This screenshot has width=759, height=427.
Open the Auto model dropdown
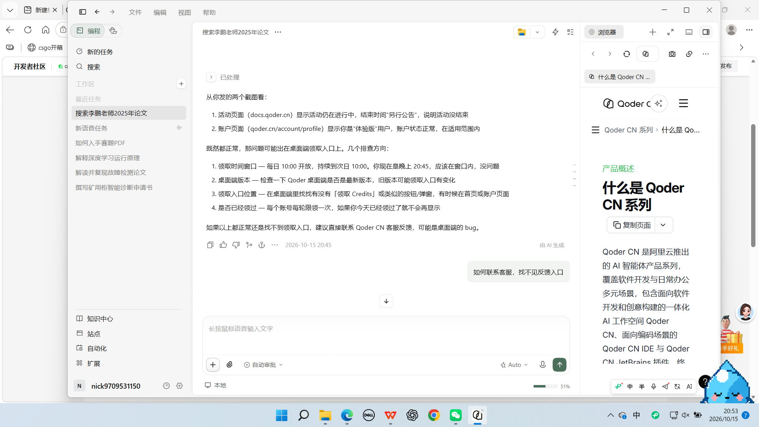click(514, 365)
